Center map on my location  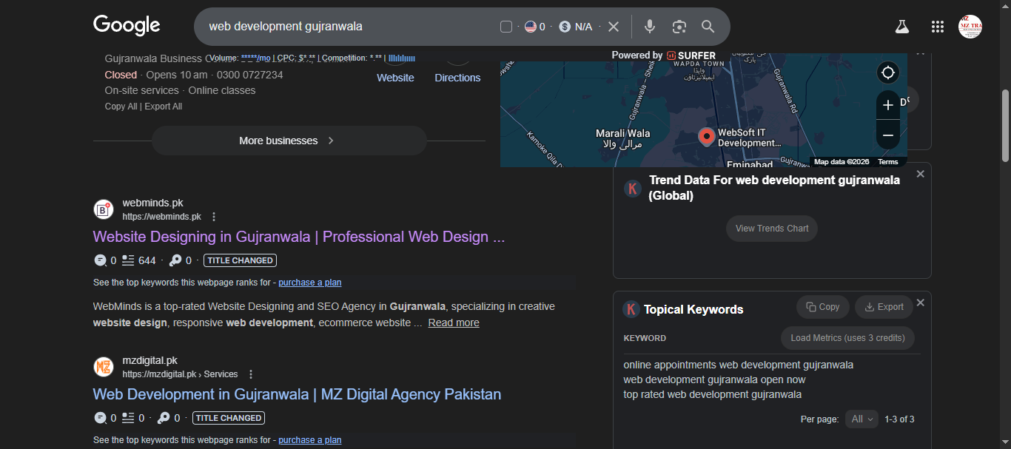[888, 72]
